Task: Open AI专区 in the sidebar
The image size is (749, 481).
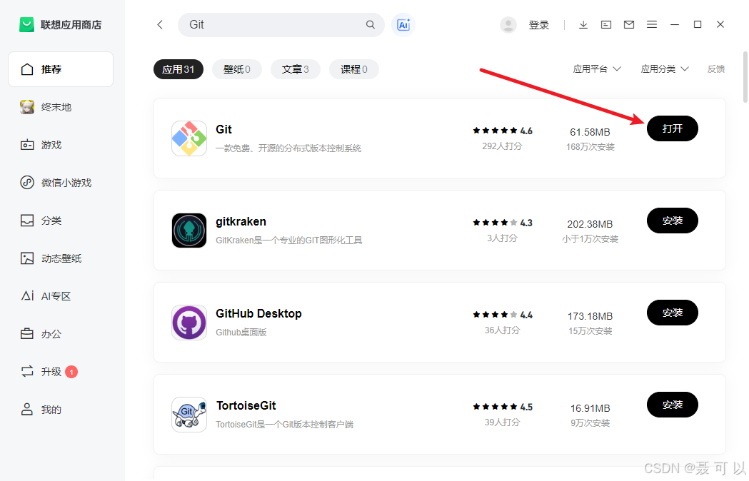Action: tap(61, 296)
